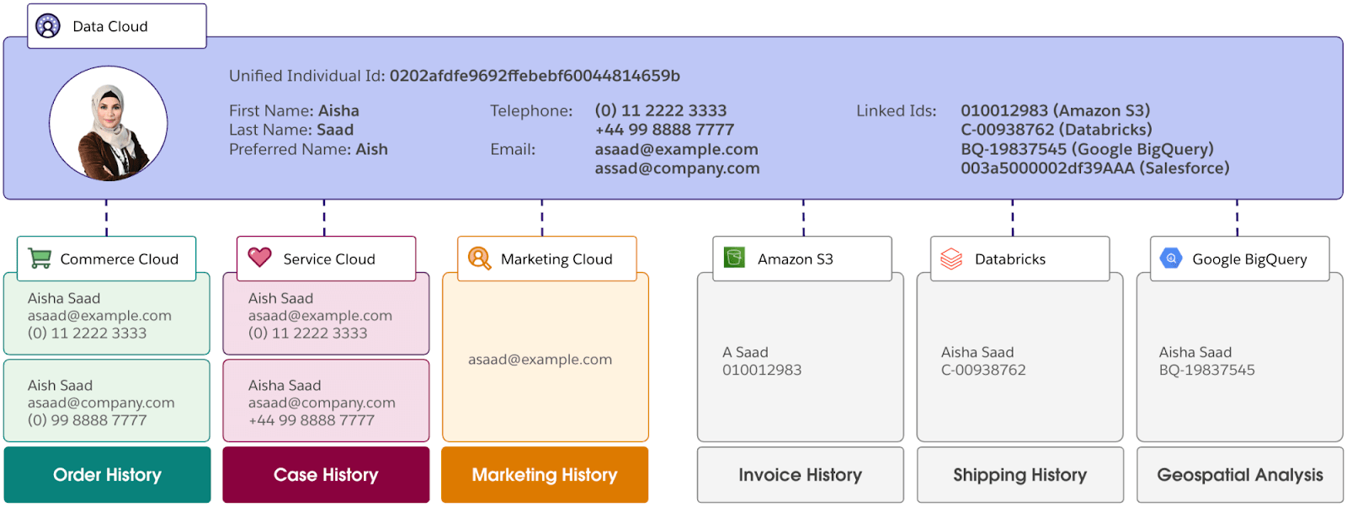Click asaad@example.com in Commerce Cloud card
Image resolution: width=1347 pixels, height=507 pixels.
point(99,316)
